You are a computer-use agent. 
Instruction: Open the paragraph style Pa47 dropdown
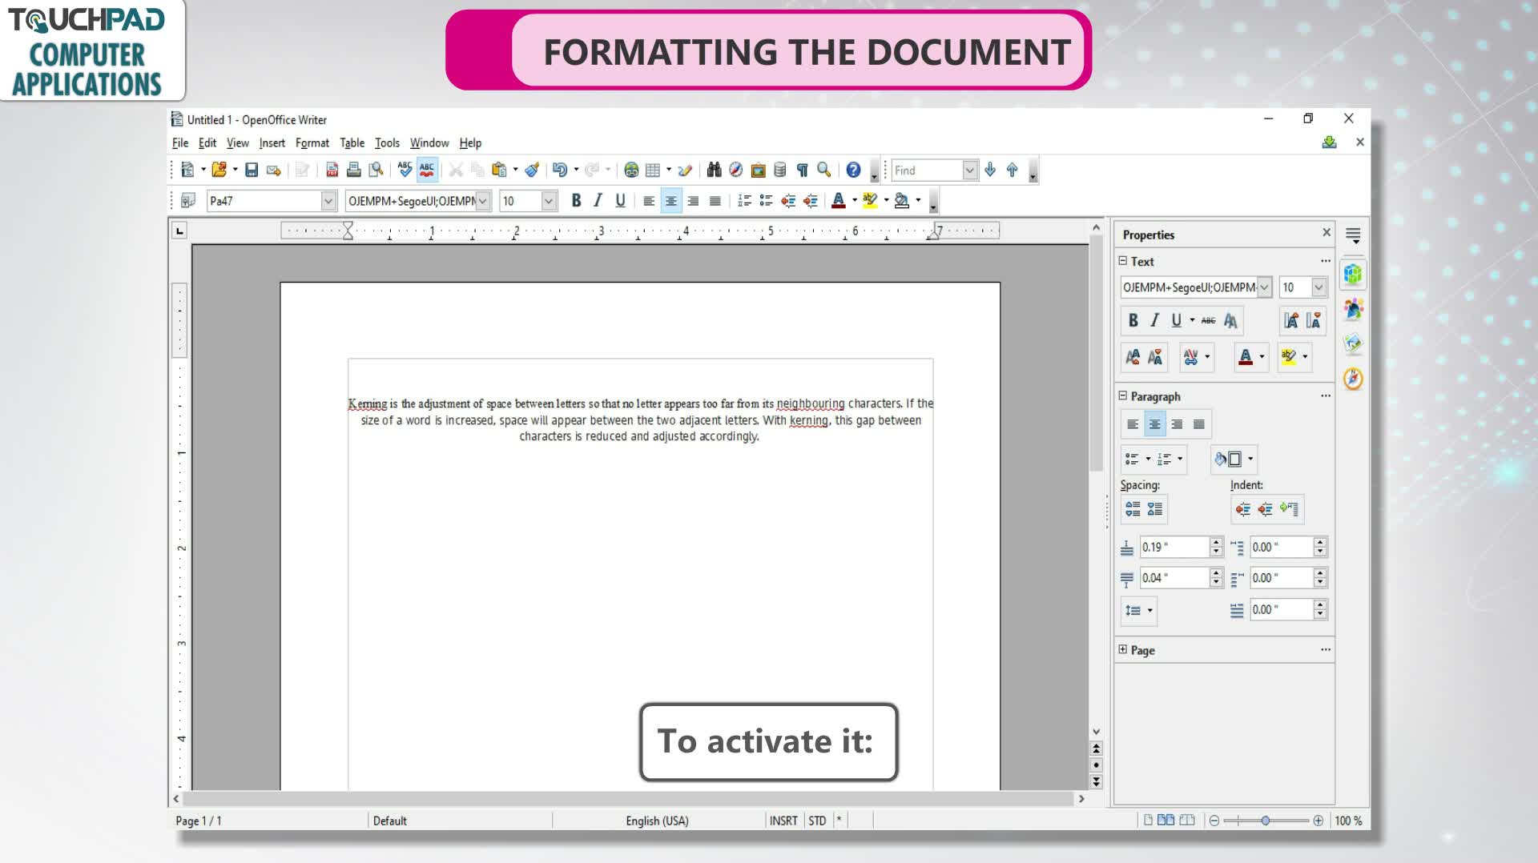[328, 201]
